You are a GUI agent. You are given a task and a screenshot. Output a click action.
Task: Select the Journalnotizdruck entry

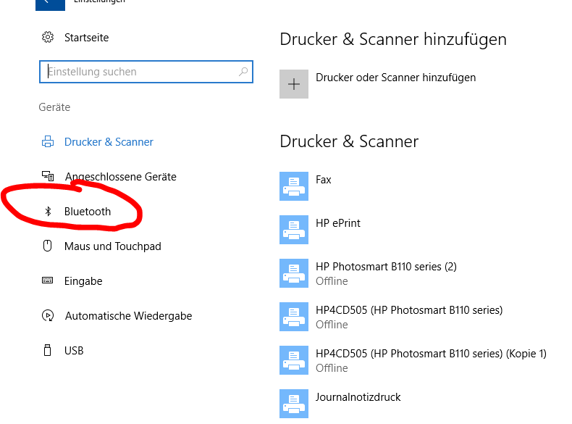pyautogui.click(x=358, y=397)
